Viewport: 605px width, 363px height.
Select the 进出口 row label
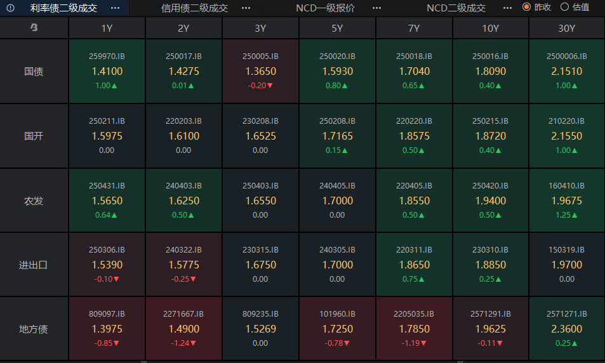(x=34, y=265)
